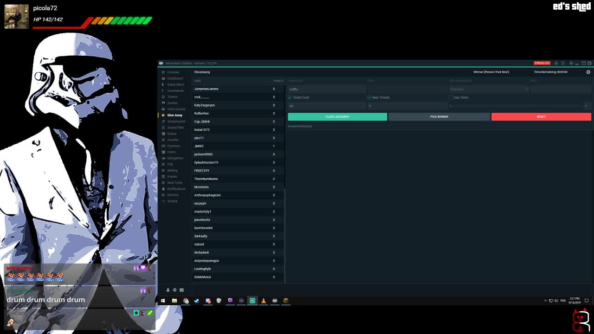Image resolution: width=594 pixels, height=334 pixels.
Task: Click the TICKETS column header
Action: pyautogui.click(x=278, y=81)
